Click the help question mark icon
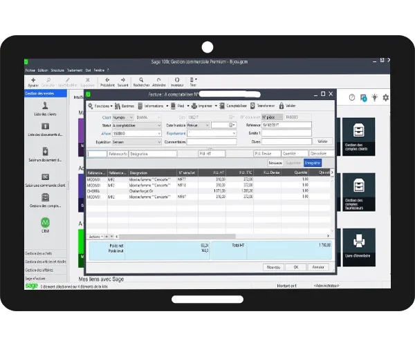This screenshot has height=345, width=415. (352, 98)
